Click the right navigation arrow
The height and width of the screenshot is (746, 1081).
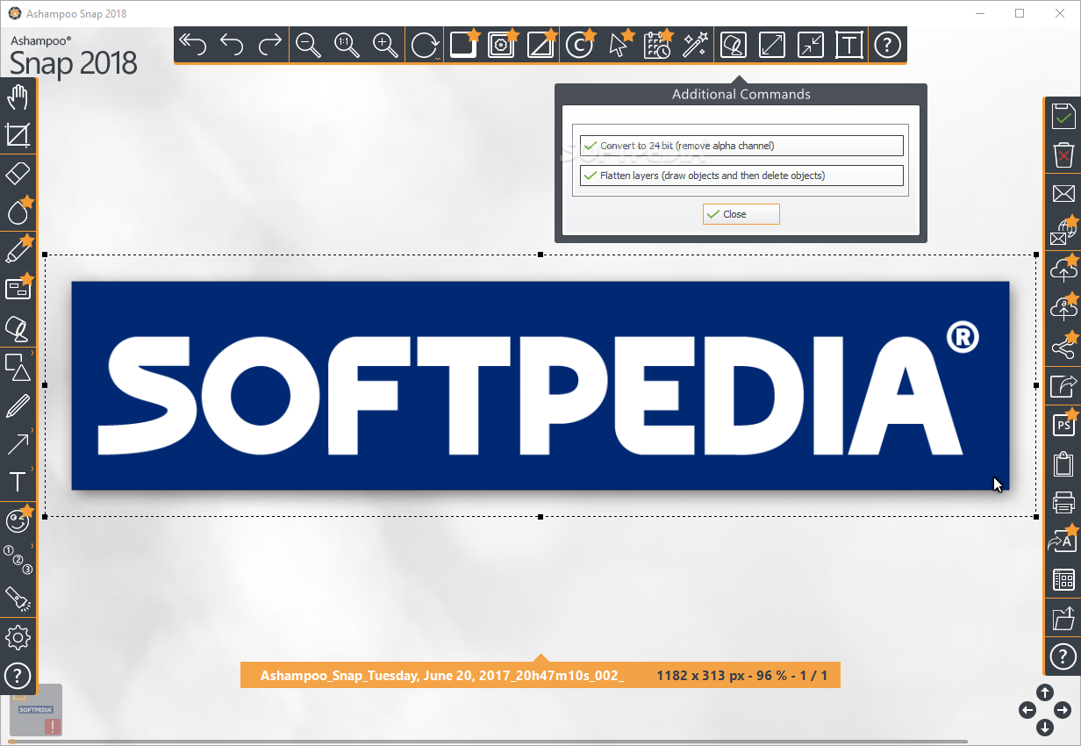coord(1062,710)
